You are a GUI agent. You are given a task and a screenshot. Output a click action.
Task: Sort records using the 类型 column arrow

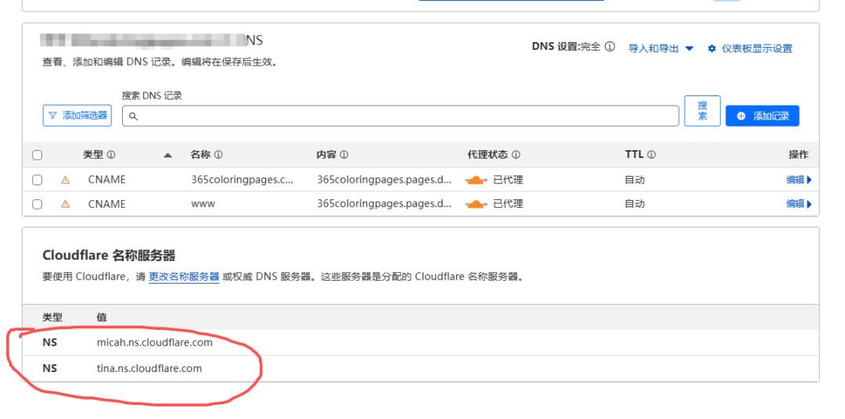[167, 155]
